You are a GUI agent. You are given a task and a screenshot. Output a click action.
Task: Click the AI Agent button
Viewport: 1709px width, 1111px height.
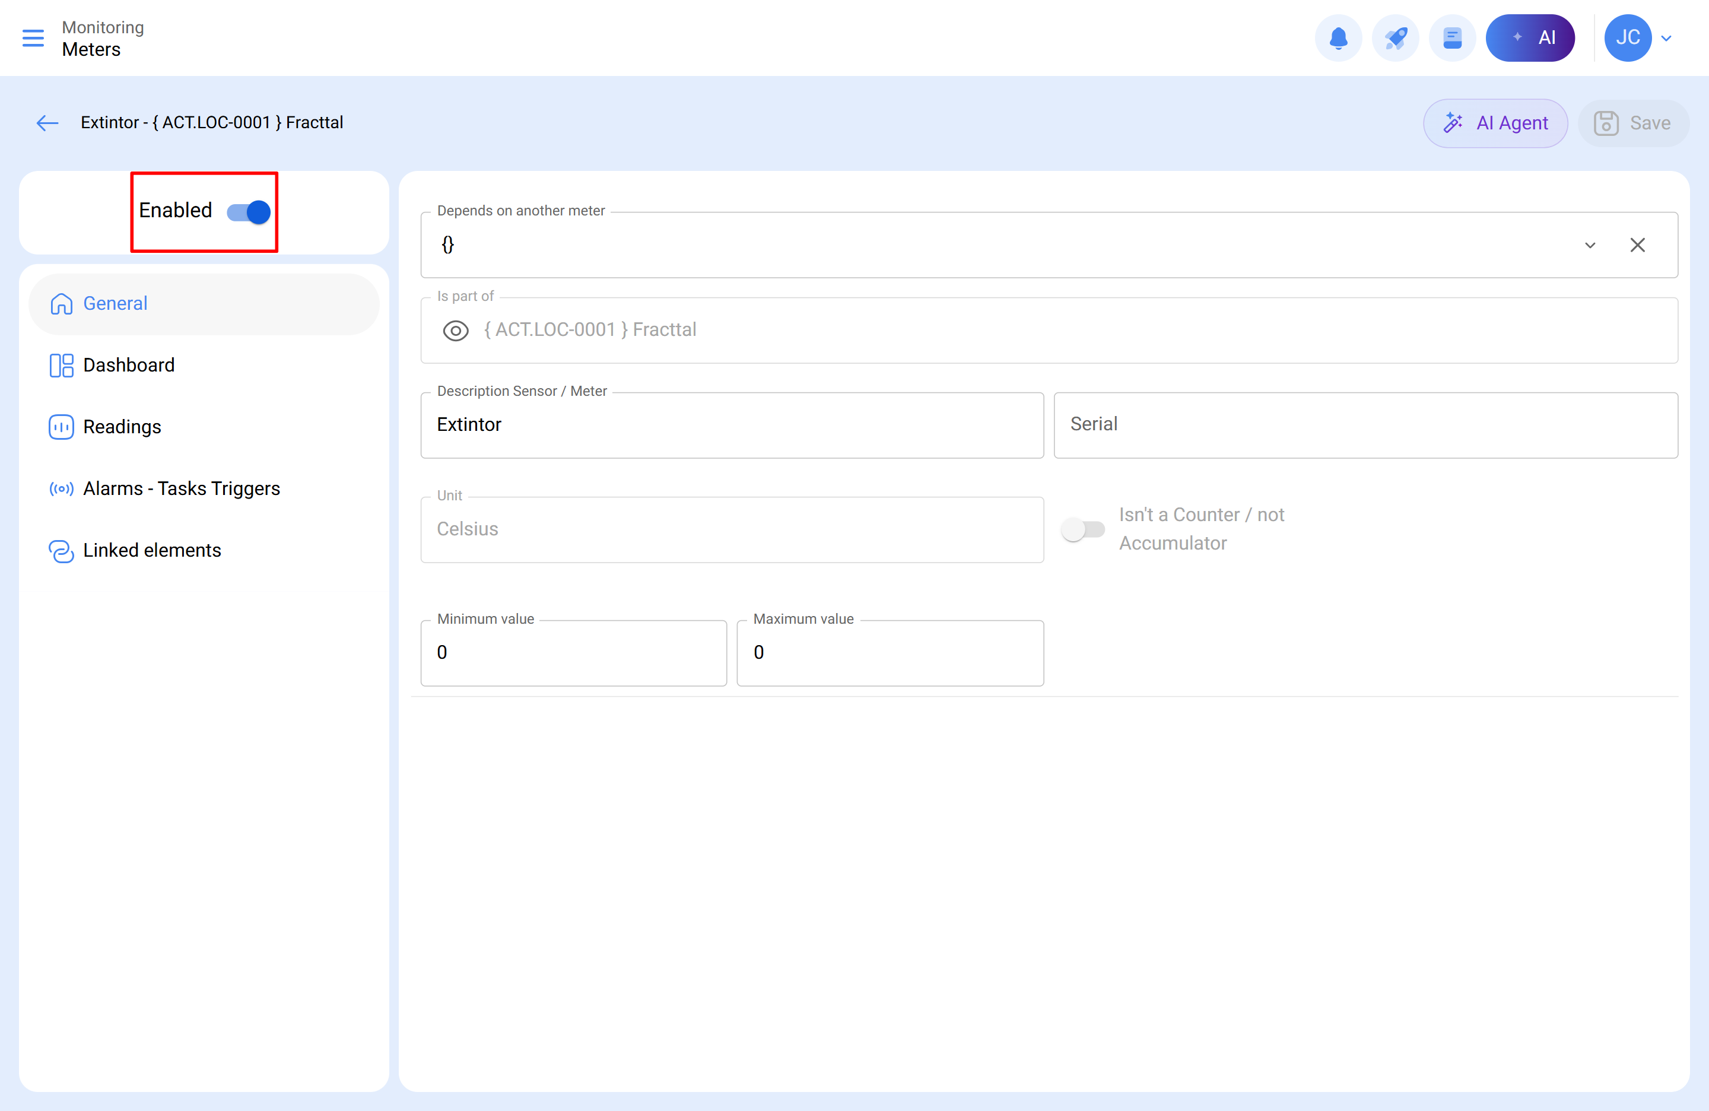[1495, 123]
